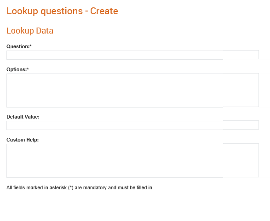The width and height of the screenshot is (270, 221).
Task: Click the Question field label
Action: pyautogui.click(x=19, y=46)
